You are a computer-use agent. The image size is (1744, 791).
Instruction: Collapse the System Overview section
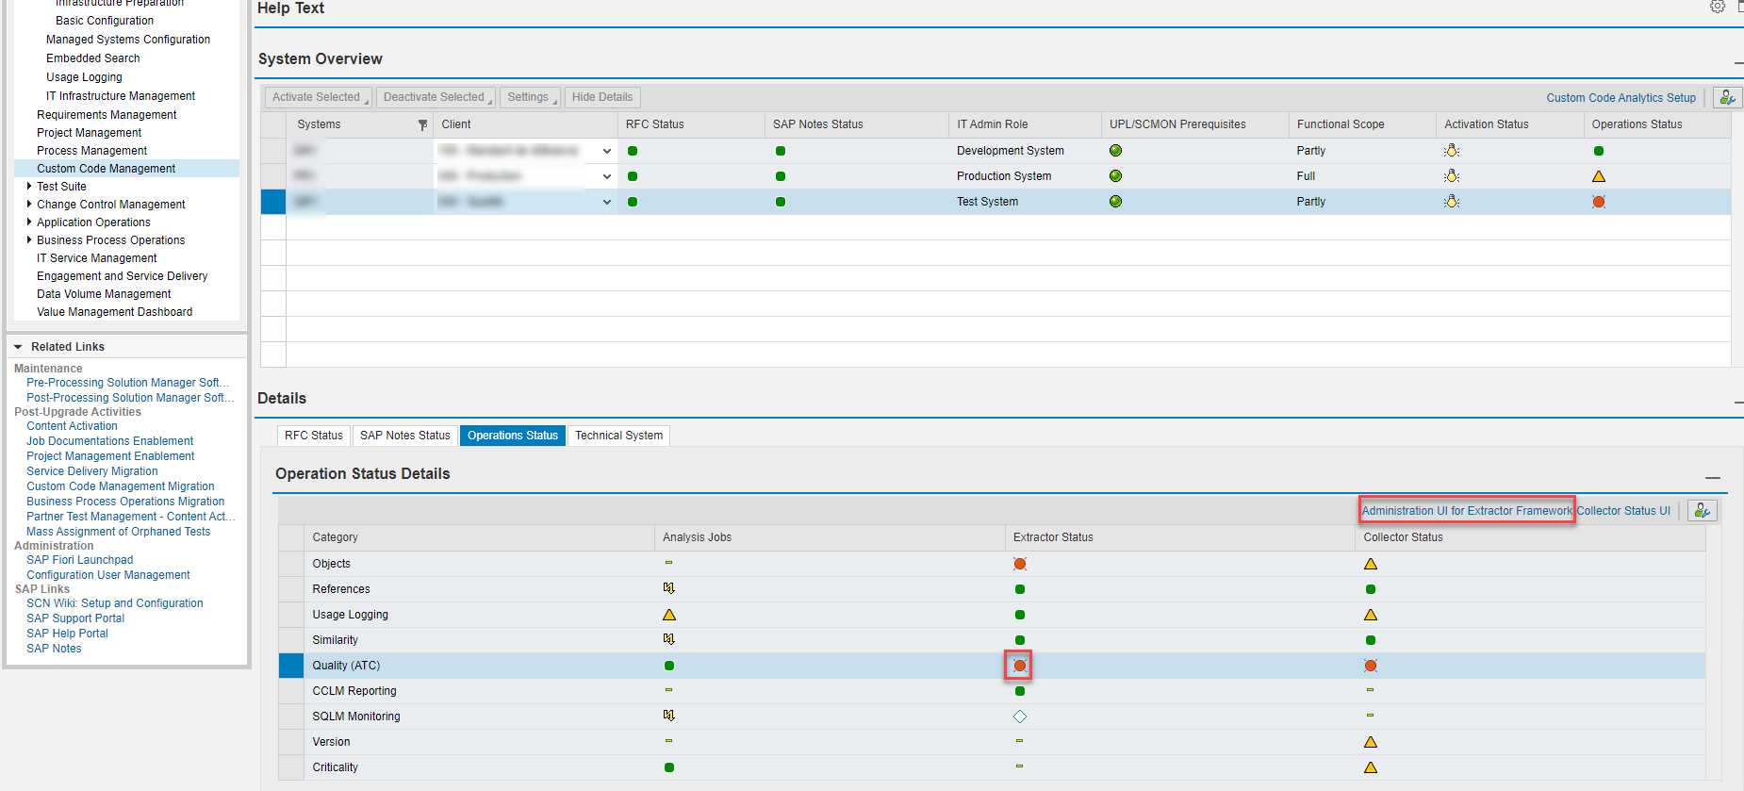1738,63
